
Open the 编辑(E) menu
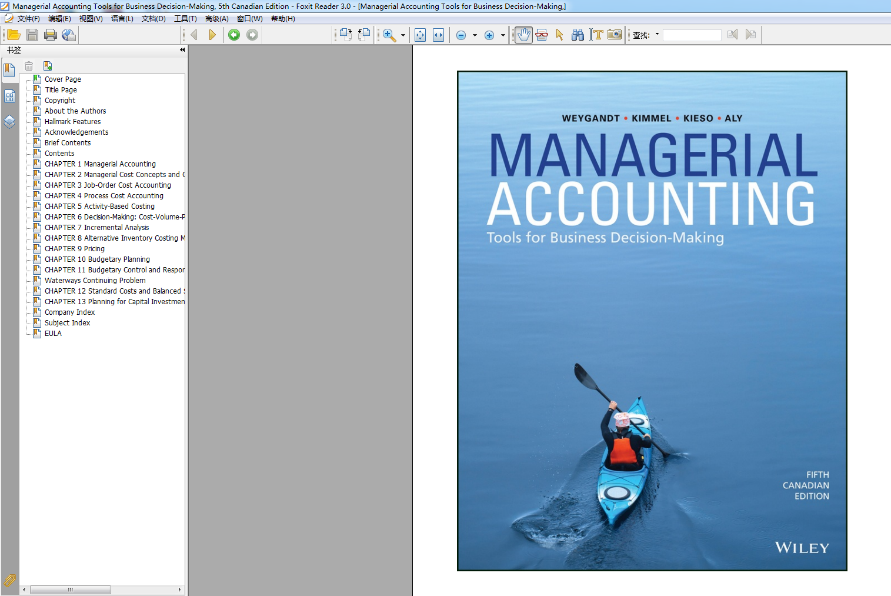click(x=59, y=19)
